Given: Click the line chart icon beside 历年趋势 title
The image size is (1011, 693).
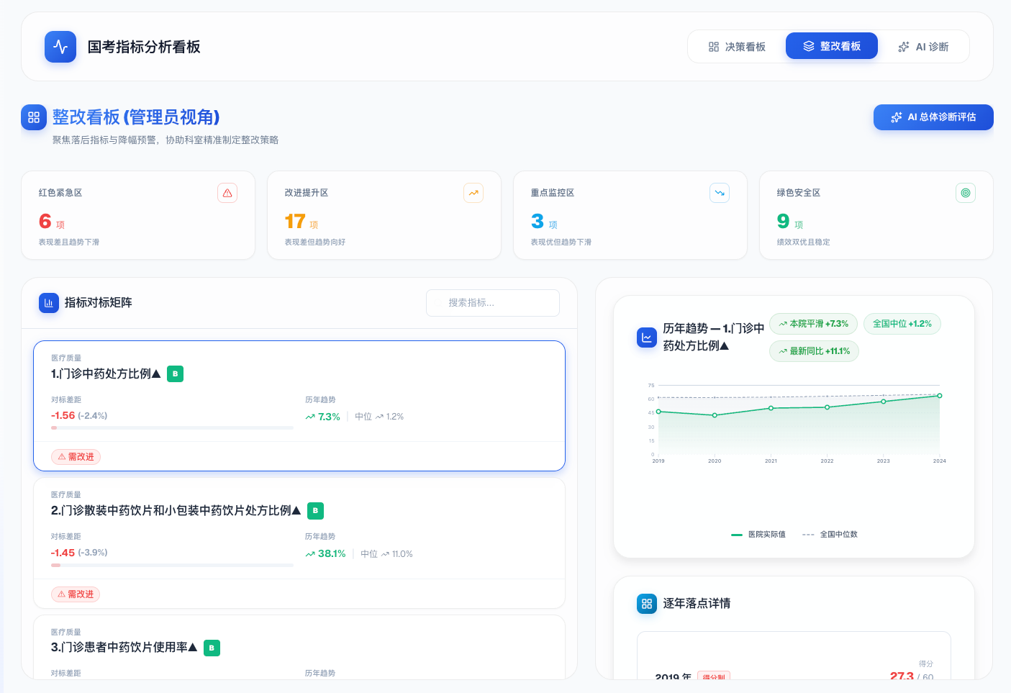Looking at the screenshot, I should 647,338.
